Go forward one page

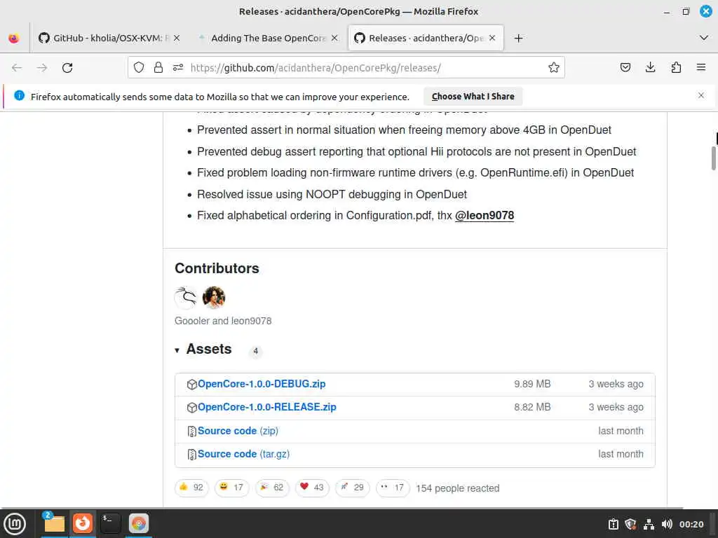[x=42, y=68]
